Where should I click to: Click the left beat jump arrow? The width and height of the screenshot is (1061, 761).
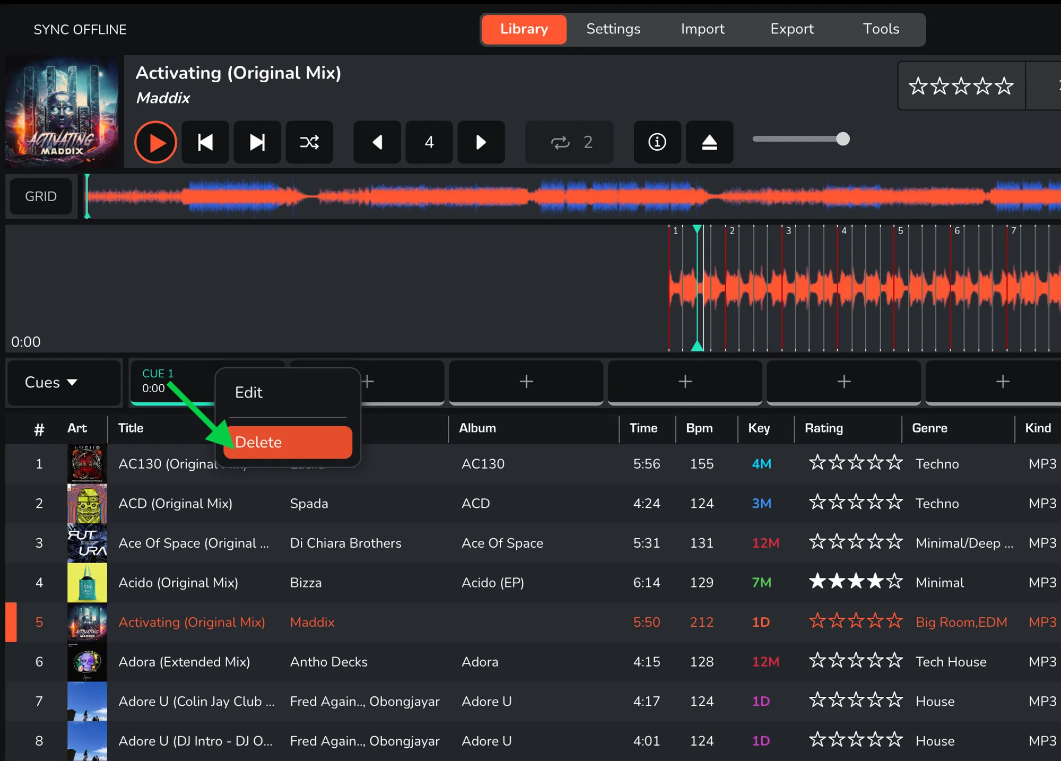[x=377, y=142]
